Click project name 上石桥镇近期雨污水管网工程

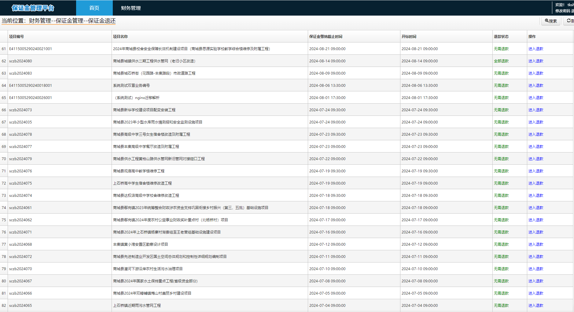click(137, 306)
